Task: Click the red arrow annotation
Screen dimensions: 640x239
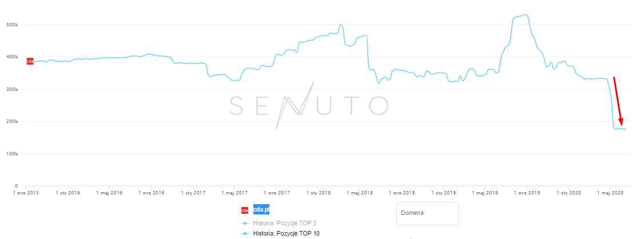Action: (618, 101)
